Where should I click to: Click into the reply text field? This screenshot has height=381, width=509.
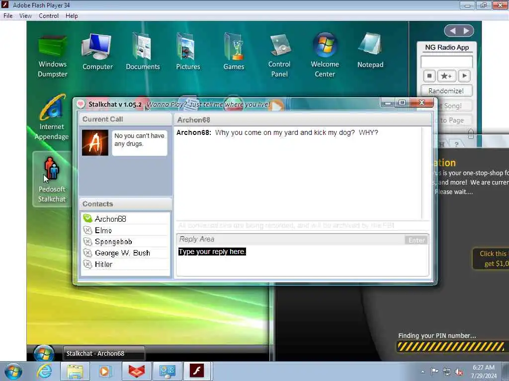(x=302, y=261)
